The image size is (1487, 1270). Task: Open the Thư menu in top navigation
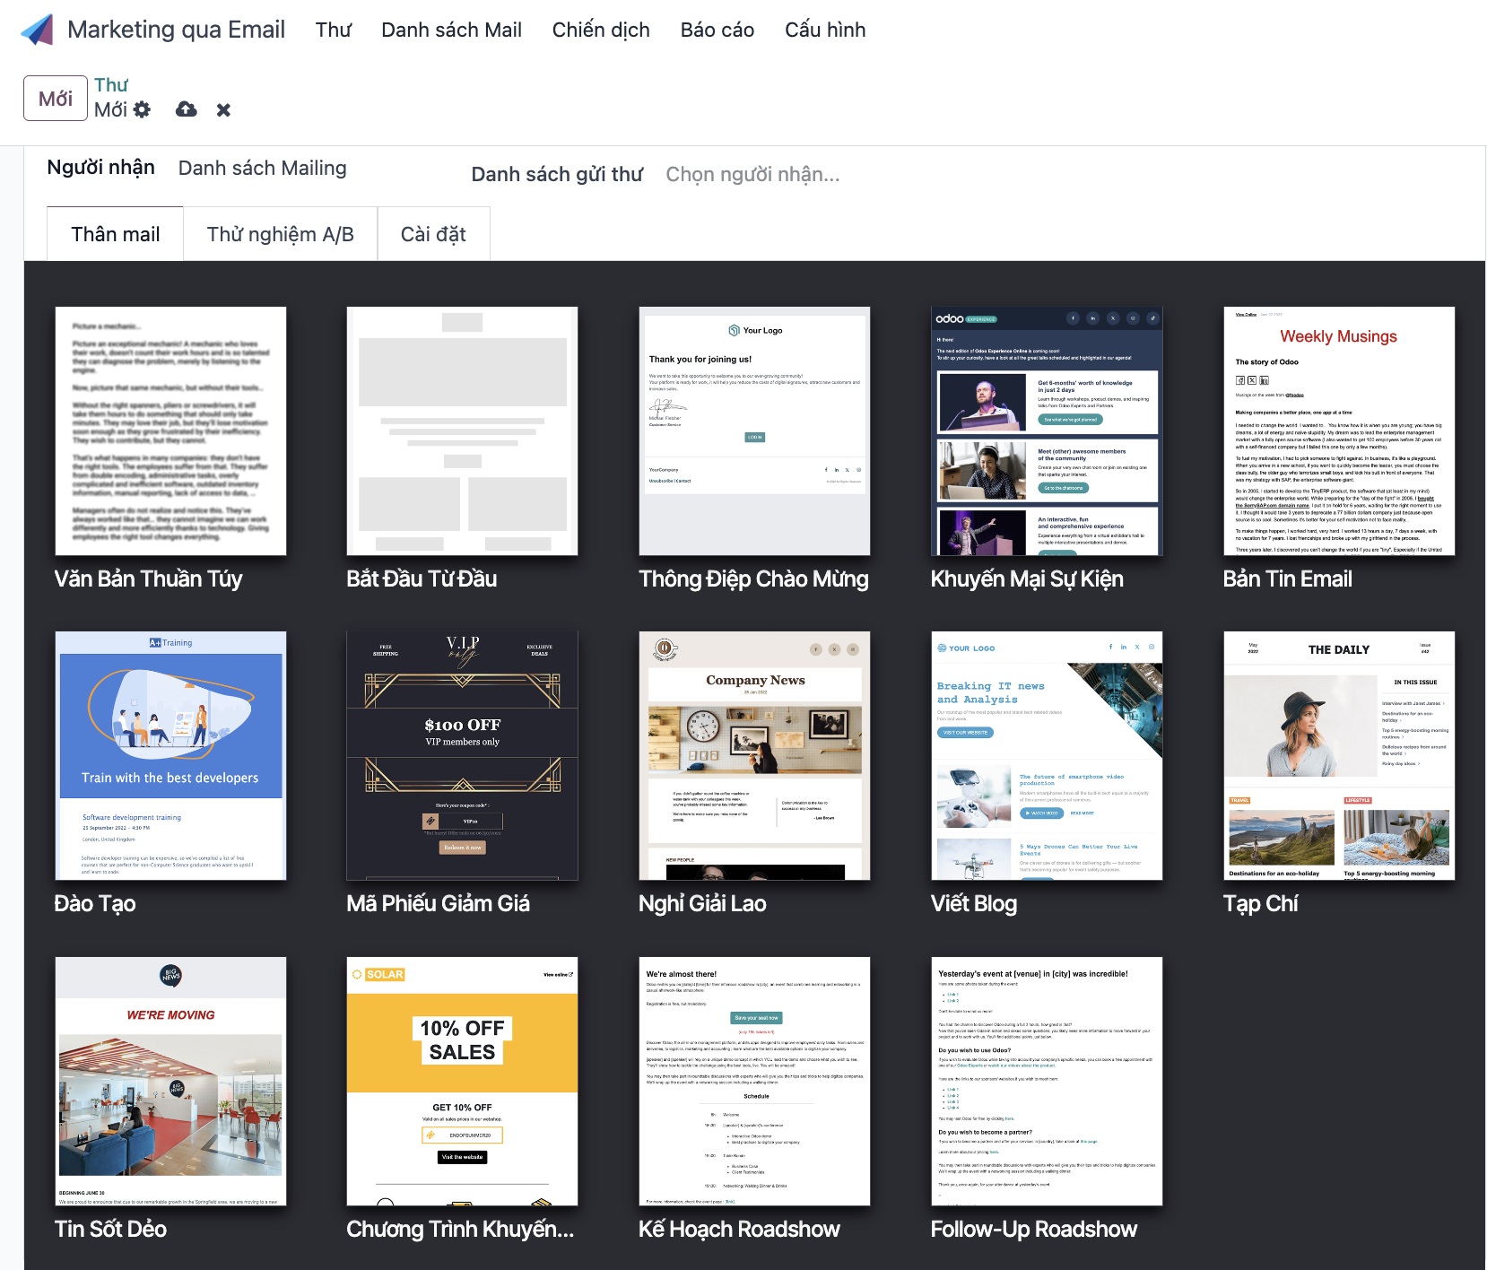[333, 30]
